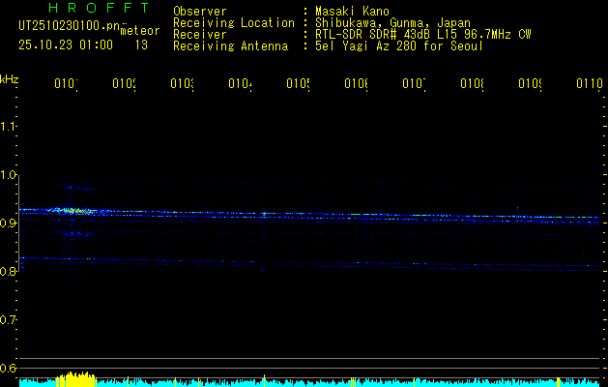Viewport: 608px width, 387px height.
Task: Click the 0105 time axis marker
Action: [298, 83]
